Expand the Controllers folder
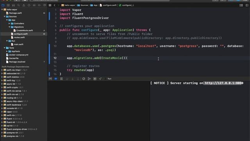Image resolution: width=250 pixels, height=141 pixels. point(9,23)
